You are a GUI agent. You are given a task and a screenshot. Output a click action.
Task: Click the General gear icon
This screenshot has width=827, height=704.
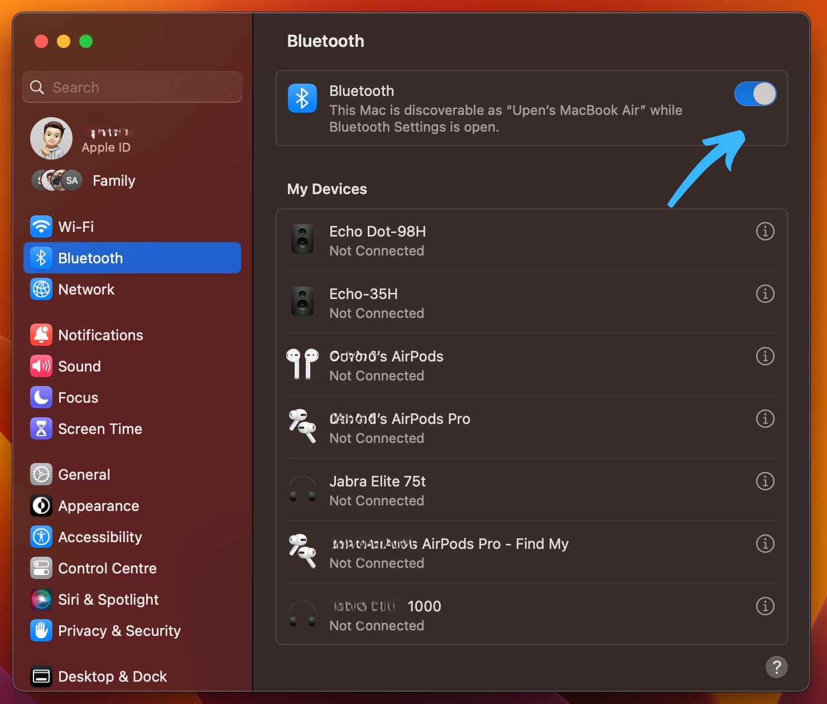41,474
